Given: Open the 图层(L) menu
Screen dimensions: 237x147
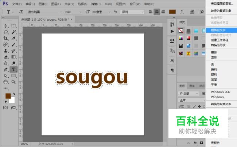Looking at the screenshot, I should pos(56,4).
